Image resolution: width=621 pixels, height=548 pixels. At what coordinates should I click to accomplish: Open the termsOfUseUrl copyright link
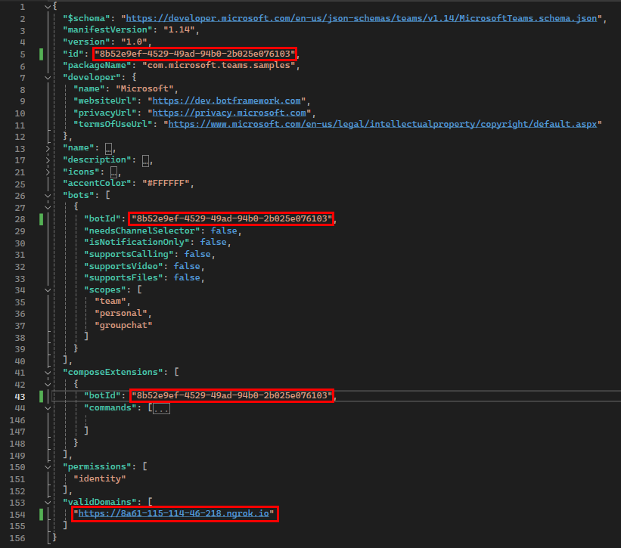click(x=383, y=124)
